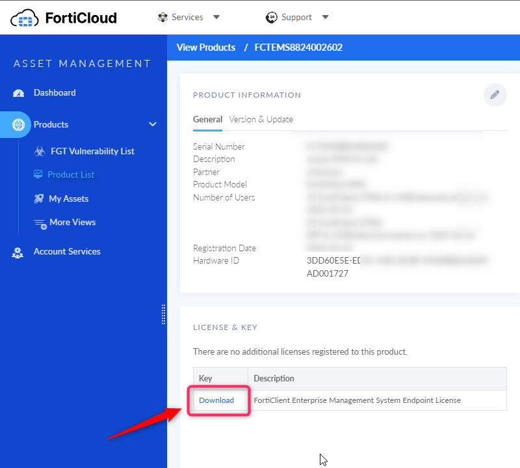Click the sidebar resize handle
Screen dimensions: 520x468
[x=163, y=314]
